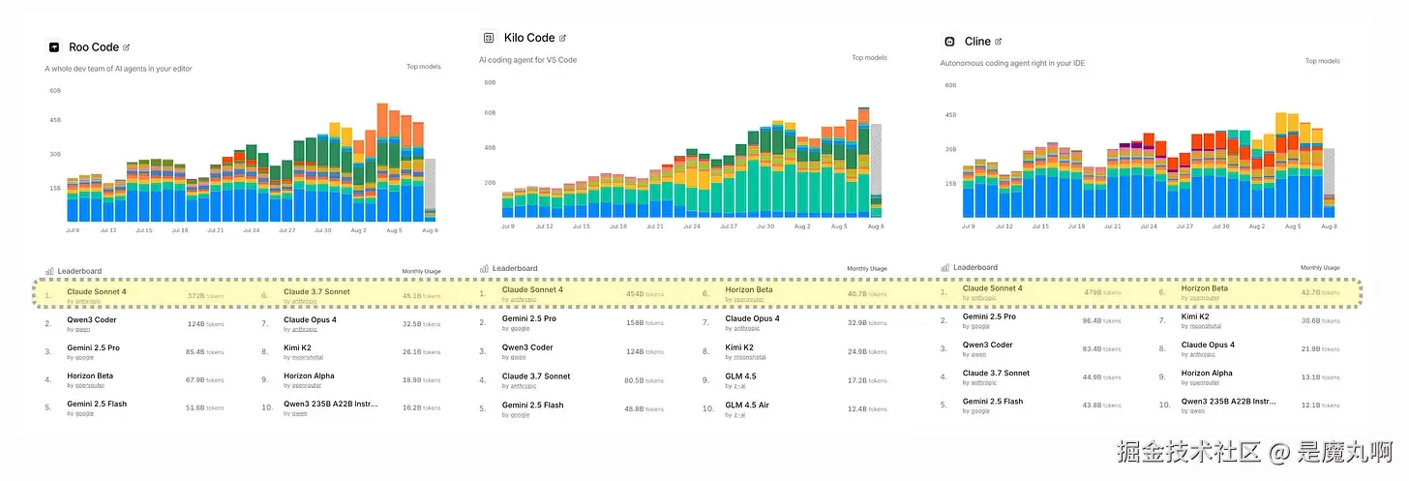Open the Roo Code title link
Screen dimensions: 1409x481
93,46
